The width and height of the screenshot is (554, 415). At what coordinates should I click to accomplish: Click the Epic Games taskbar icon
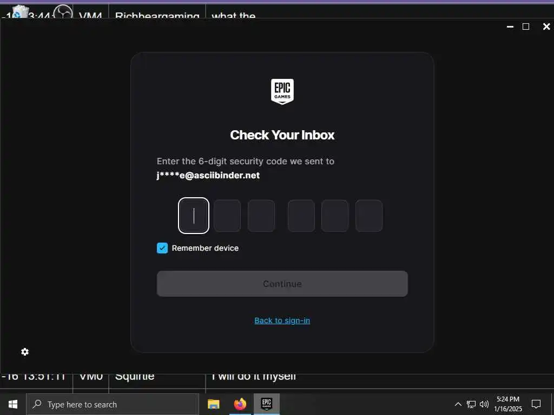266,404
